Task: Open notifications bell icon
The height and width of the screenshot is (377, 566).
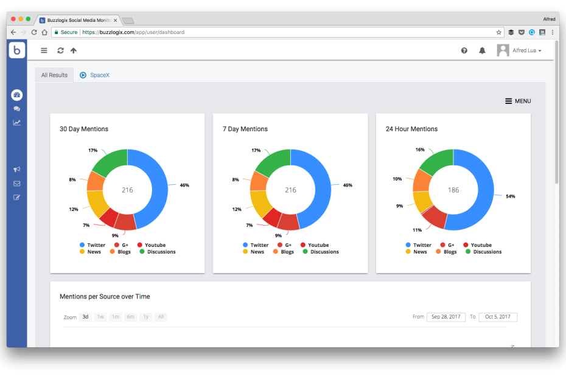Action: pyautogui.click(x=482, y=50)
